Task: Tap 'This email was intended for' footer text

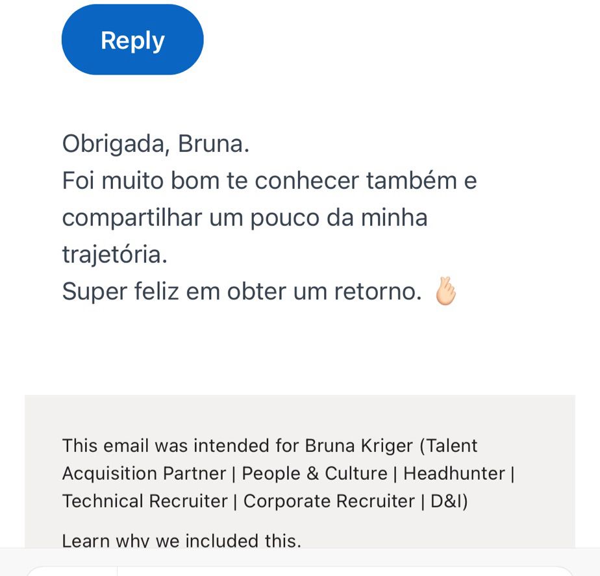Action: click(181, 446)
